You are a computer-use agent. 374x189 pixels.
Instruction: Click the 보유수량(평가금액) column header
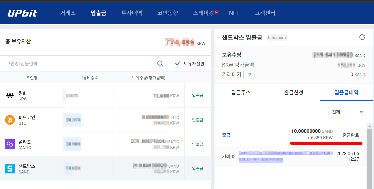click(148, 78)
